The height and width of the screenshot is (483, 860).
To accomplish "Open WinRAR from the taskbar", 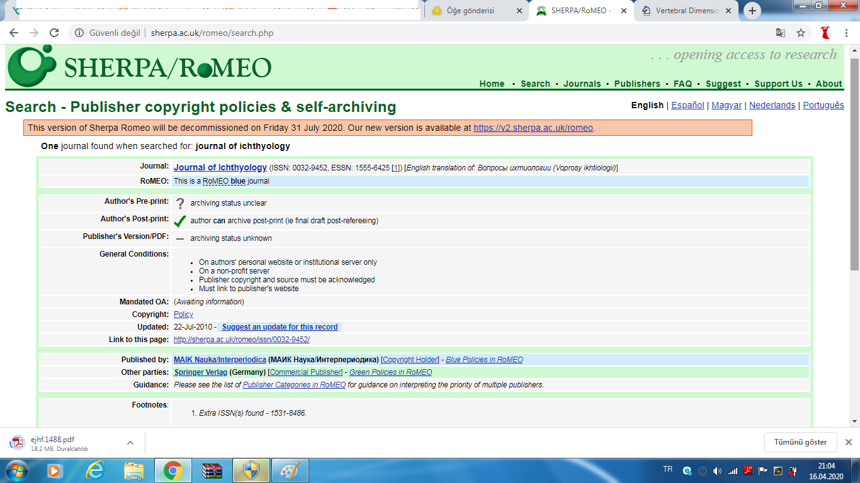I will point(212,470).
